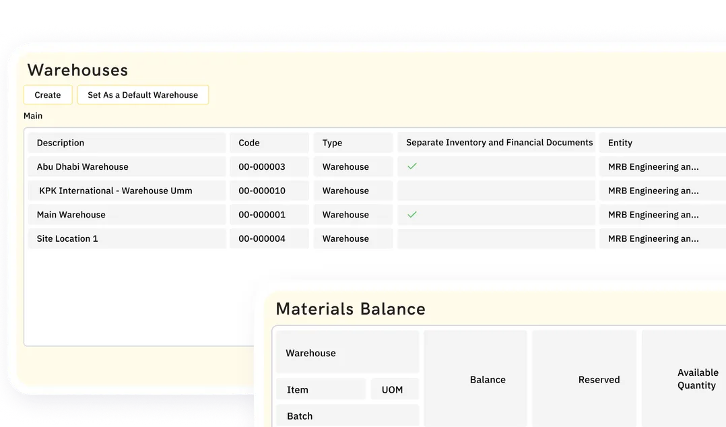This screenshot has width=726, height=427.
Task: Select the Main breadcrumb above the table
Action: 33,115
